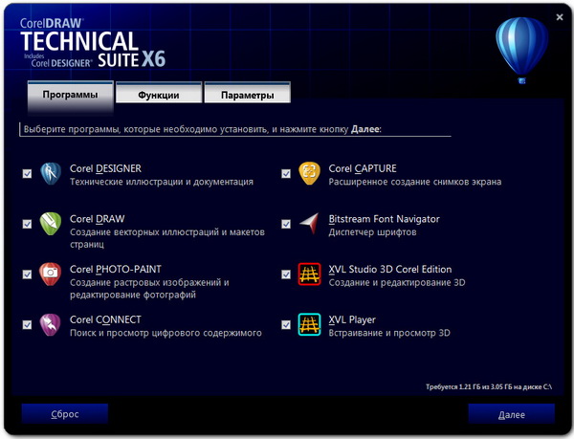Toggle the Bitstream Font Navigator checkbox
The width and height of the screenshot is (574, 439).
[286, 225]
